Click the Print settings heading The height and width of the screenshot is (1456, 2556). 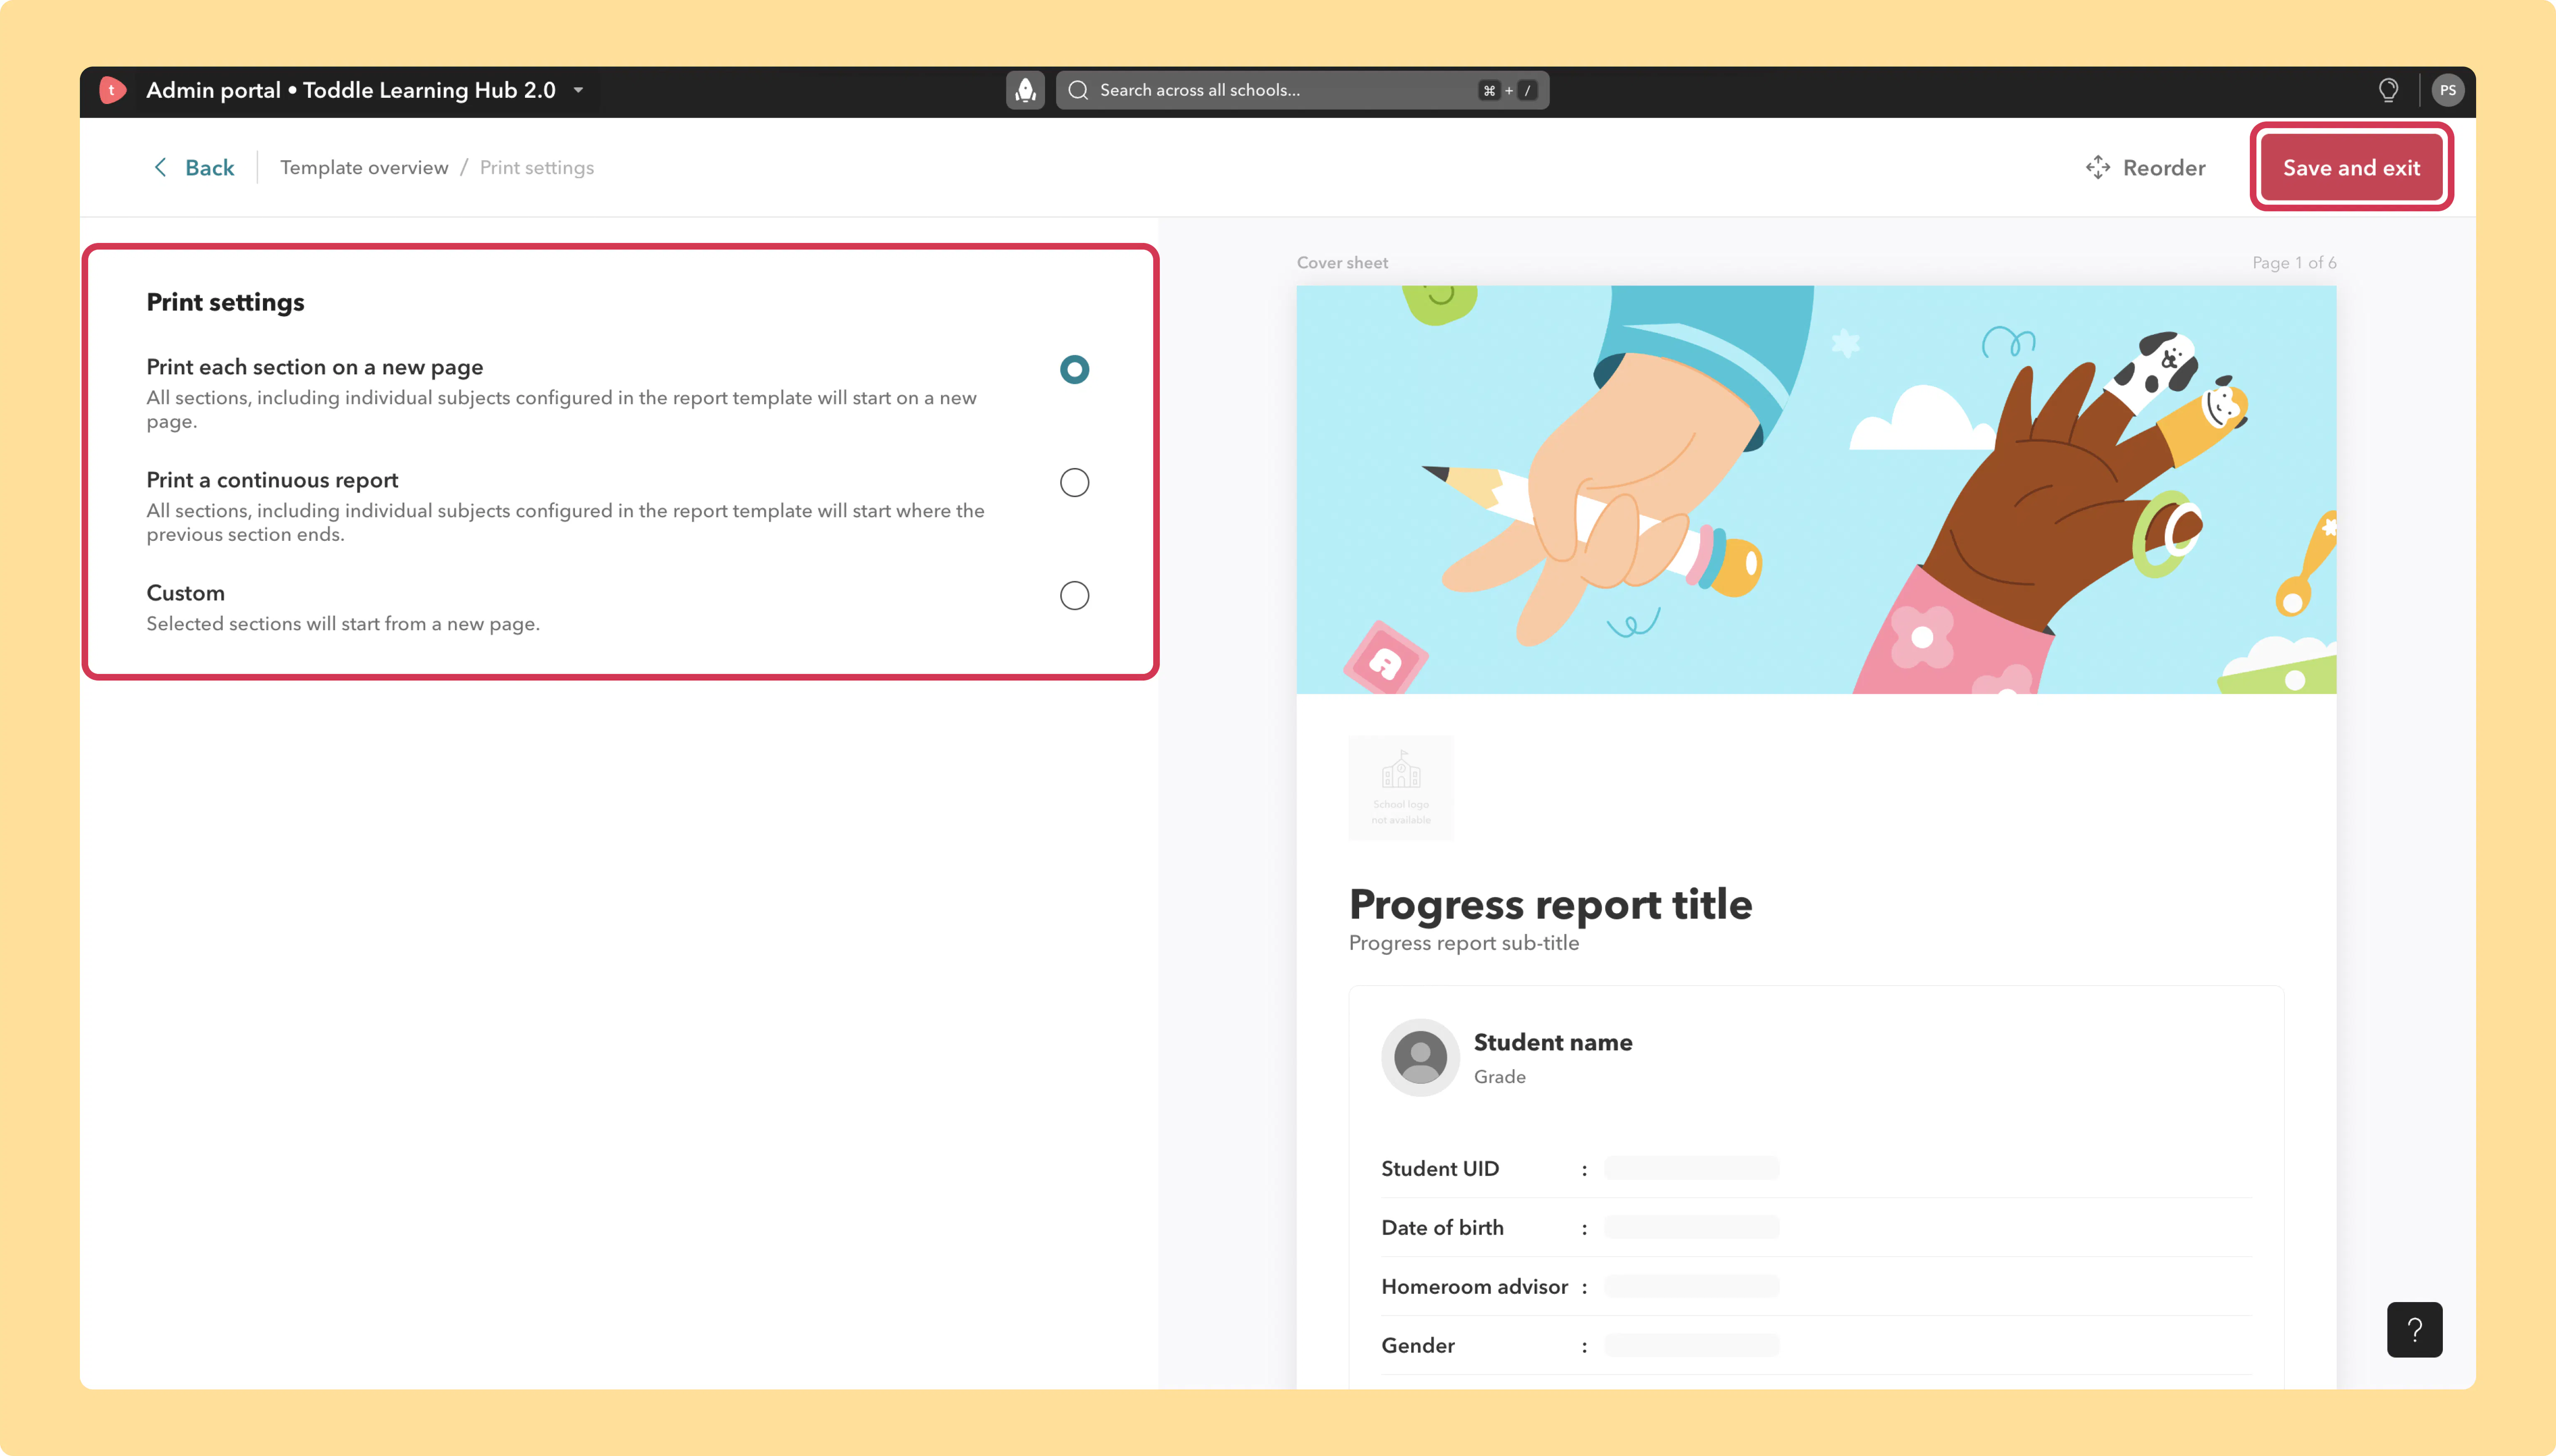[x=225, y=302]
